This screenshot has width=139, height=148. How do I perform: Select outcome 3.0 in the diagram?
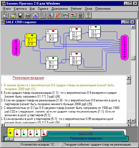[96, 36]
